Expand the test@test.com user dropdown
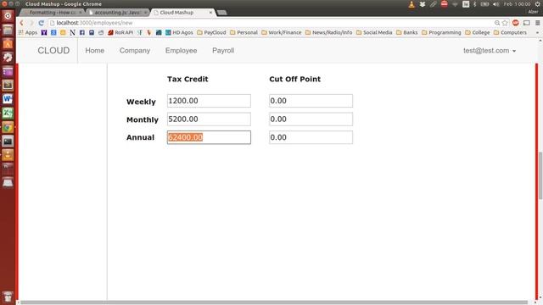543x305 pixels. [x=490, y=51]
